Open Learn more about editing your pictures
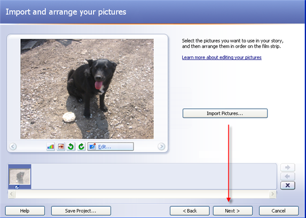This screenshot has height=218, width=306. (222, 57)
